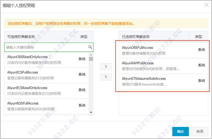Select AliyunOSSReadOnlyAccess in available list
212x139 pixels.
(47, 60)
